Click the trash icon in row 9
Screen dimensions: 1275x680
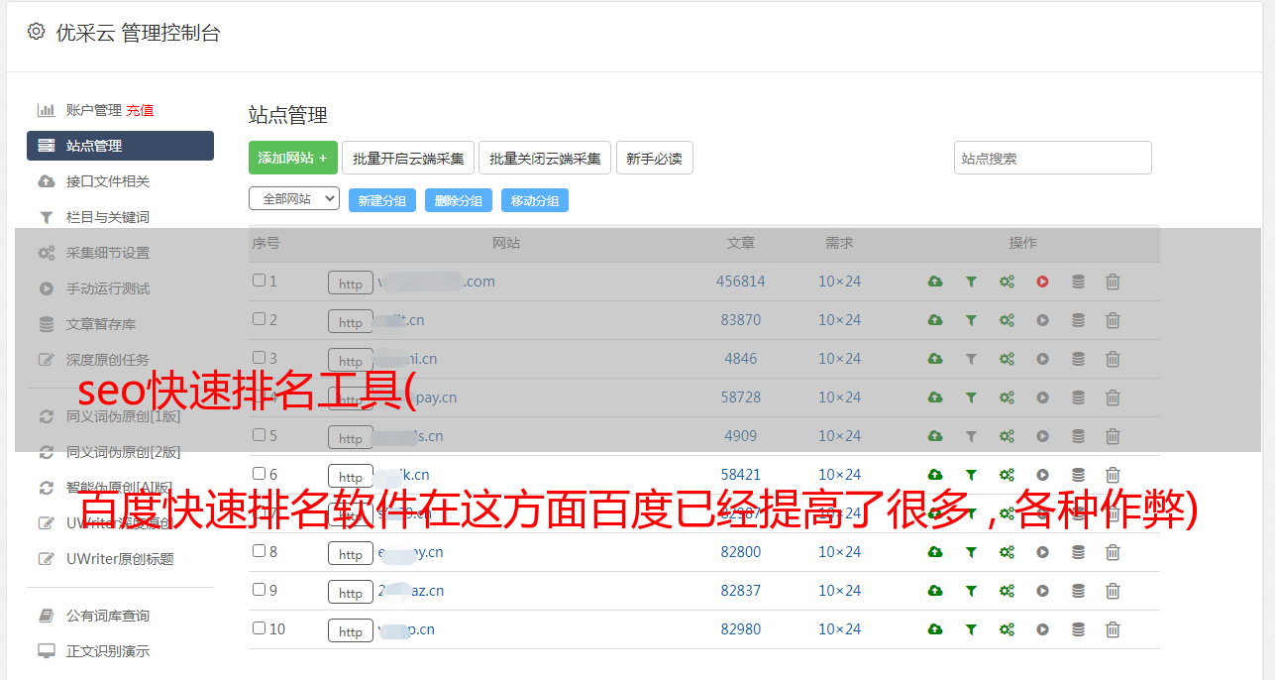click(x=1113, y=591)
